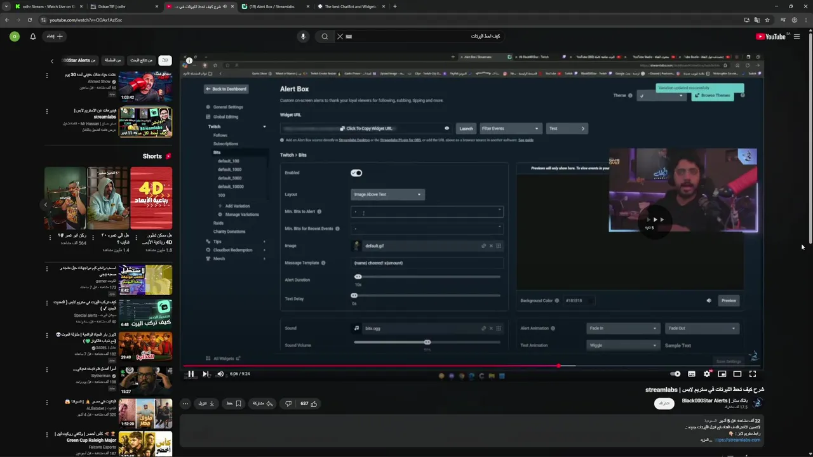Switch to best ChatBot tab
Screen dimensions: 813x457
[x=350, y=6]
